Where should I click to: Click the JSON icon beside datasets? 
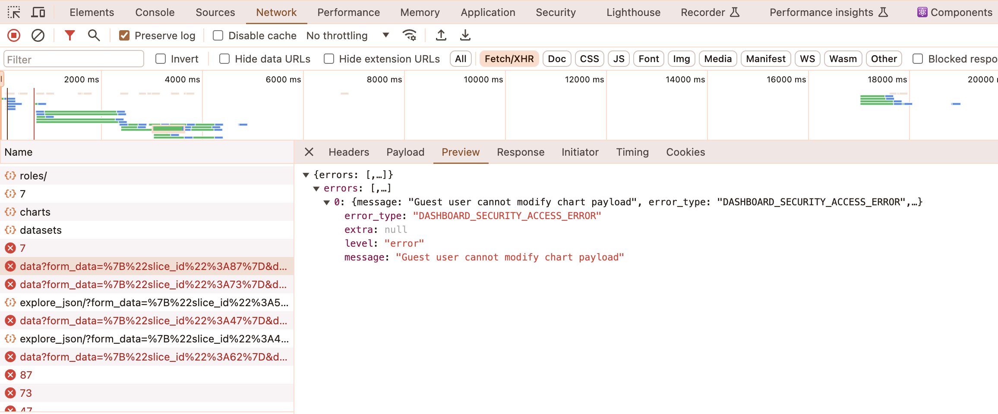10,230
